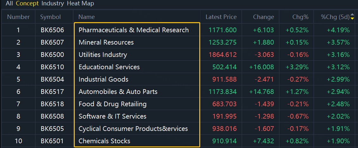358x148 pixels.
Task: Switch to the All tab
Action: tap(9, 3)
